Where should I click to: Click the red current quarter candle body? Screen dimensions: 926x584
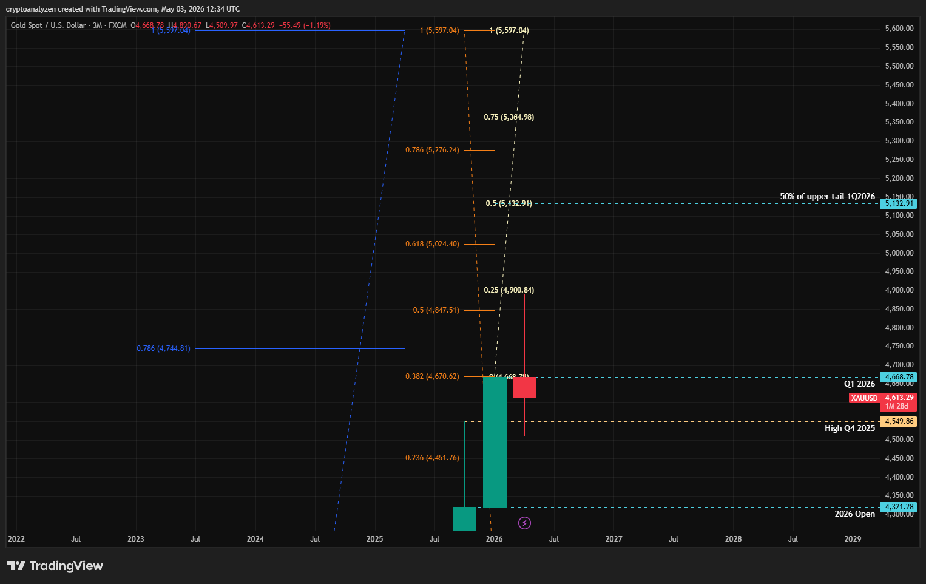point(524,387)
